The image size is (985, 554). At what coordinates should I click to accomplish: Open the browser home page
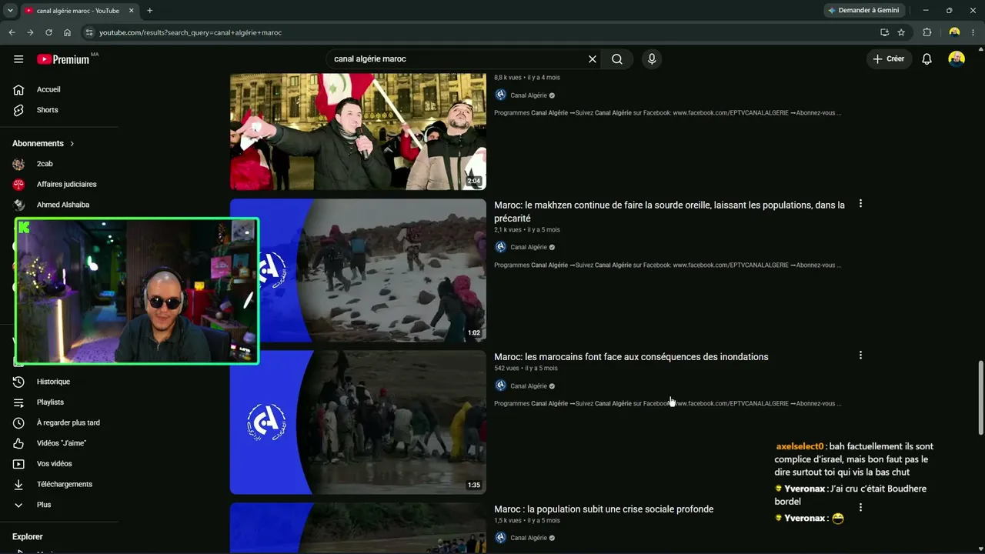67,32
